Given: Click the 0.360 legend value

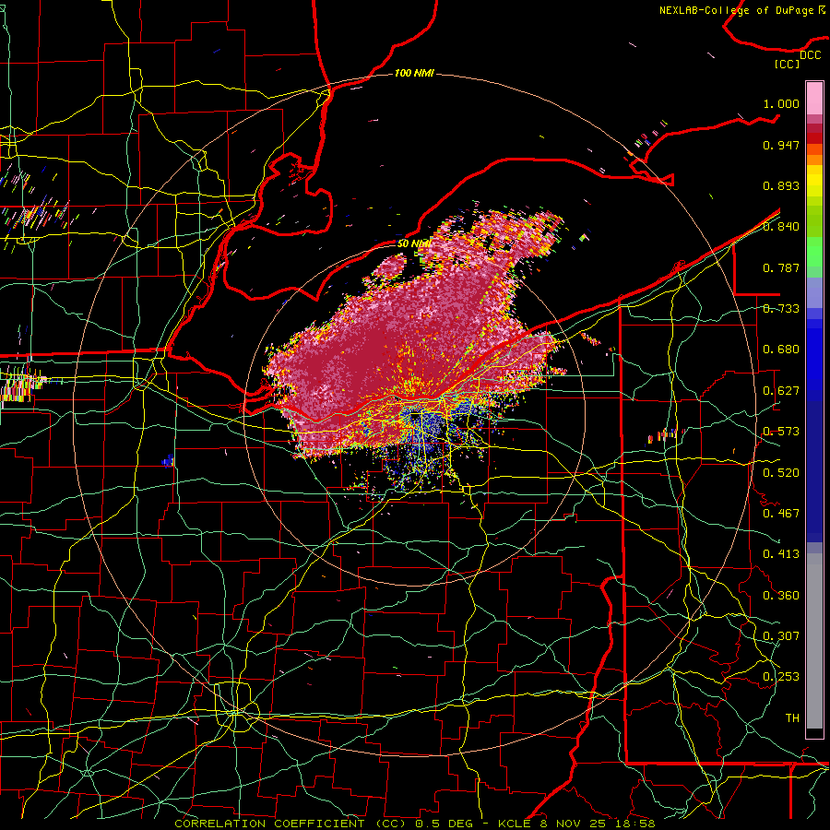Looking at the screenshot, I should click(781, 596).
